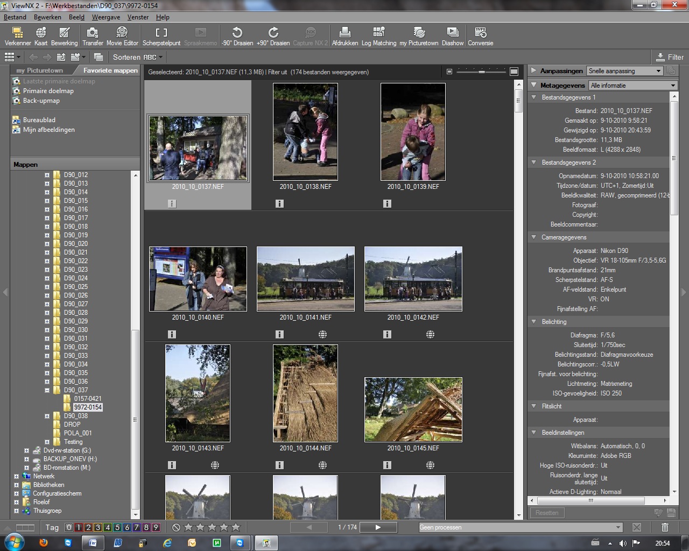689x551 pixels.
Task: Rotate image with +90° Draaien
Action: [273, 36]
